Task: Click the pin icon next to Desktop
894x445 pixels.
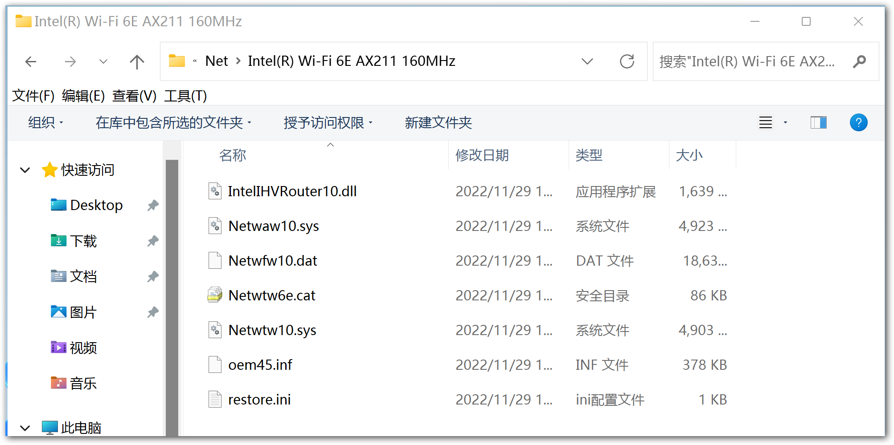Action: (153, 205)
